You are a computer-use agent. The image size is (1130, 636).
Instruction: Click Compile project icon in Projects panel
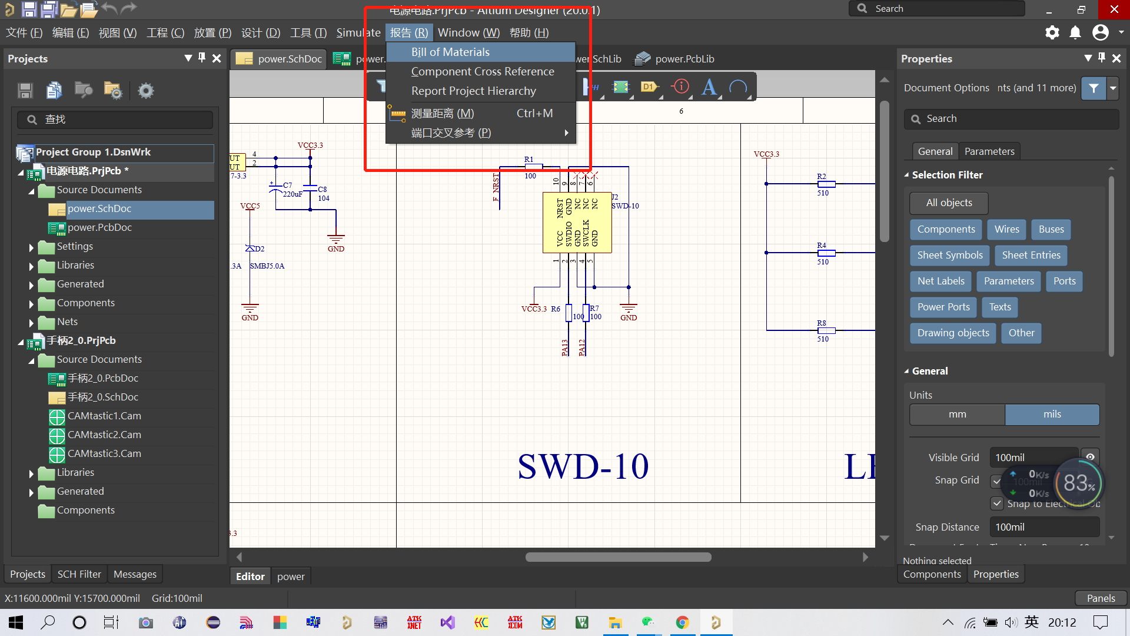[x=54, y=90]
